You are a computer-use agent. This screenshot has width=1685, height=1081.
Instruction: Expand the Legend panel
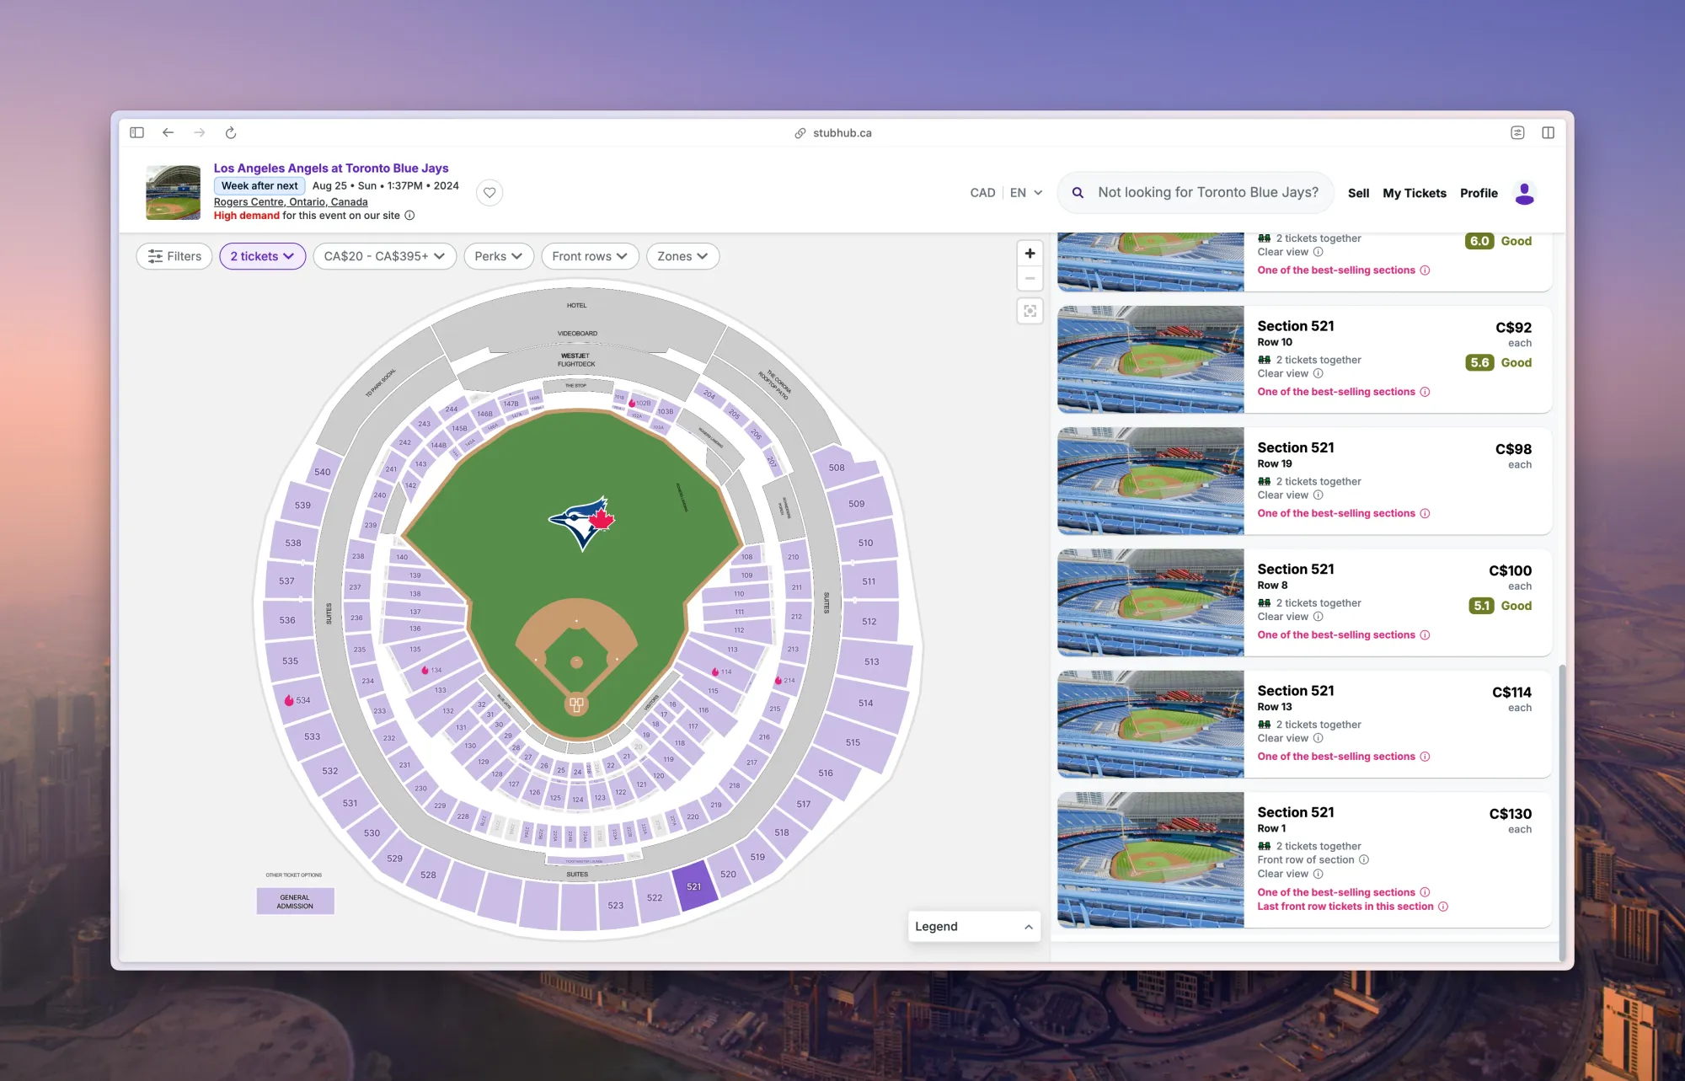click(975, 926)
